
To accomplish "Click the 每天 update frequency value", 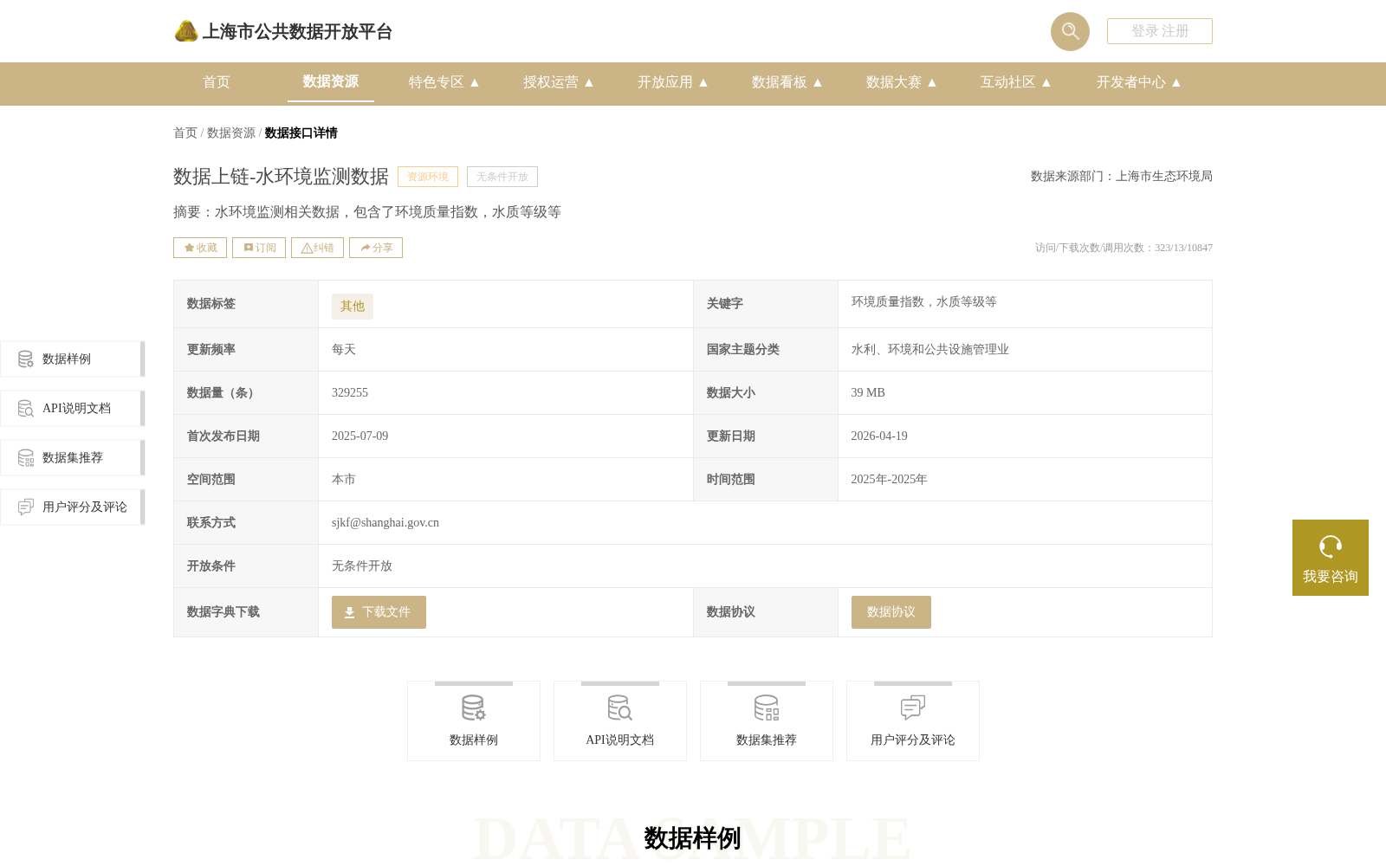I will tap(344, 350).
